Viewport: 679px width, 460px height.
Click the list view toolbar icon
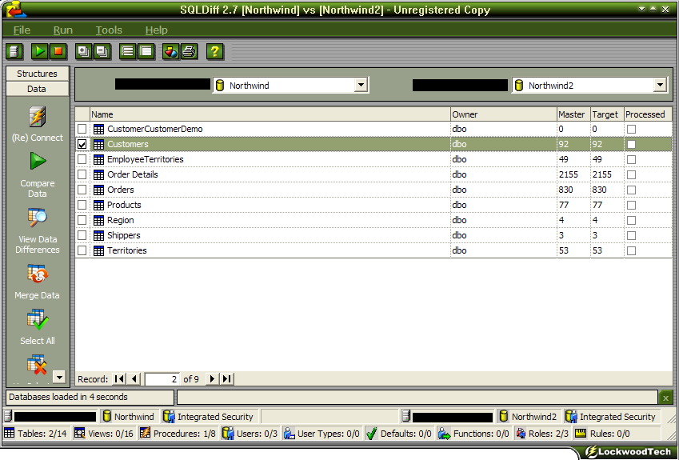point(128,51)
